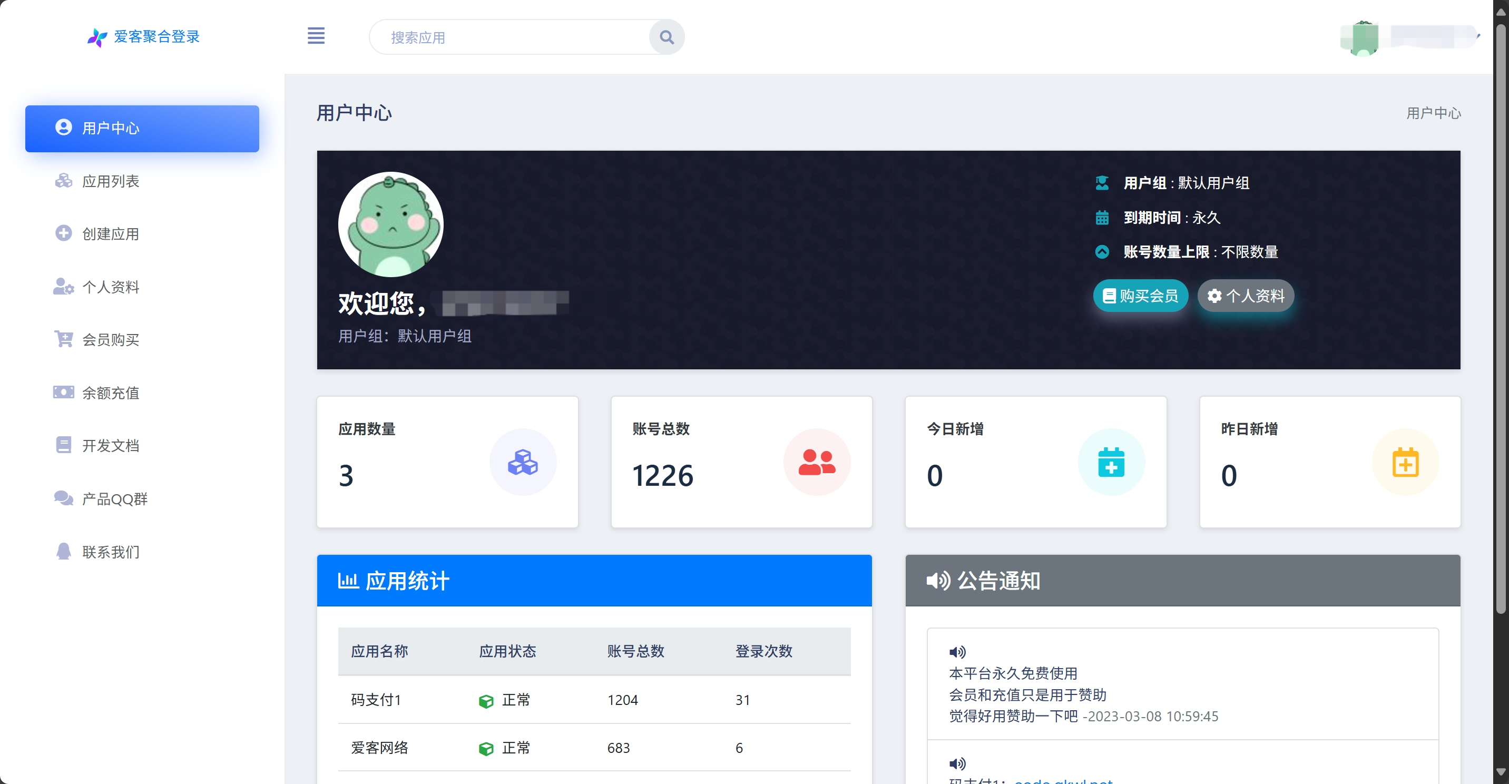Click the speaker icon in 公告通知 header
This screenshot has height=784, width=1509.
tap(938, 581)
